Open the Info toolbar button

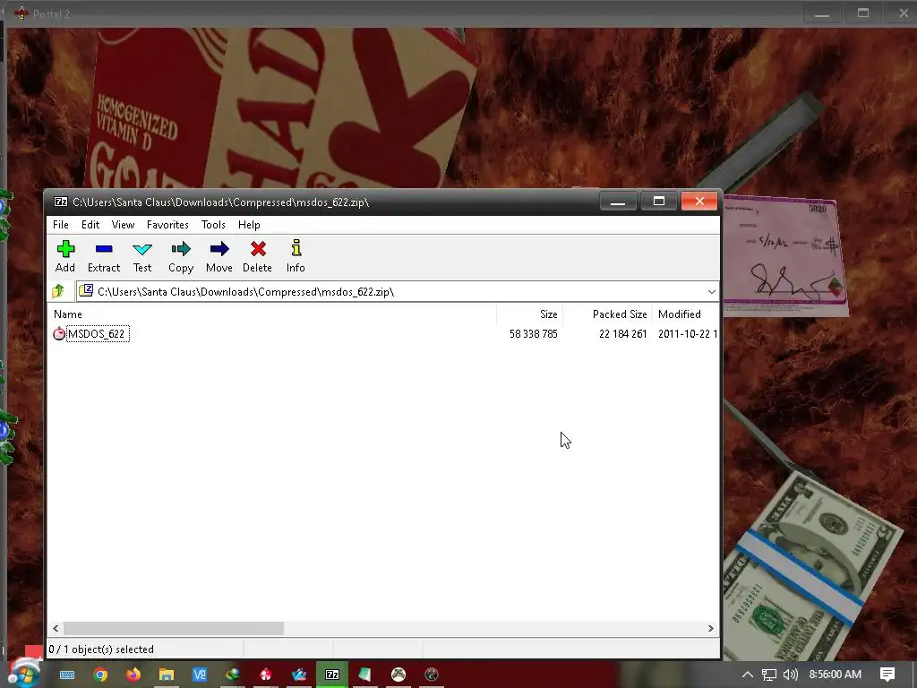(x=296, y=256)
